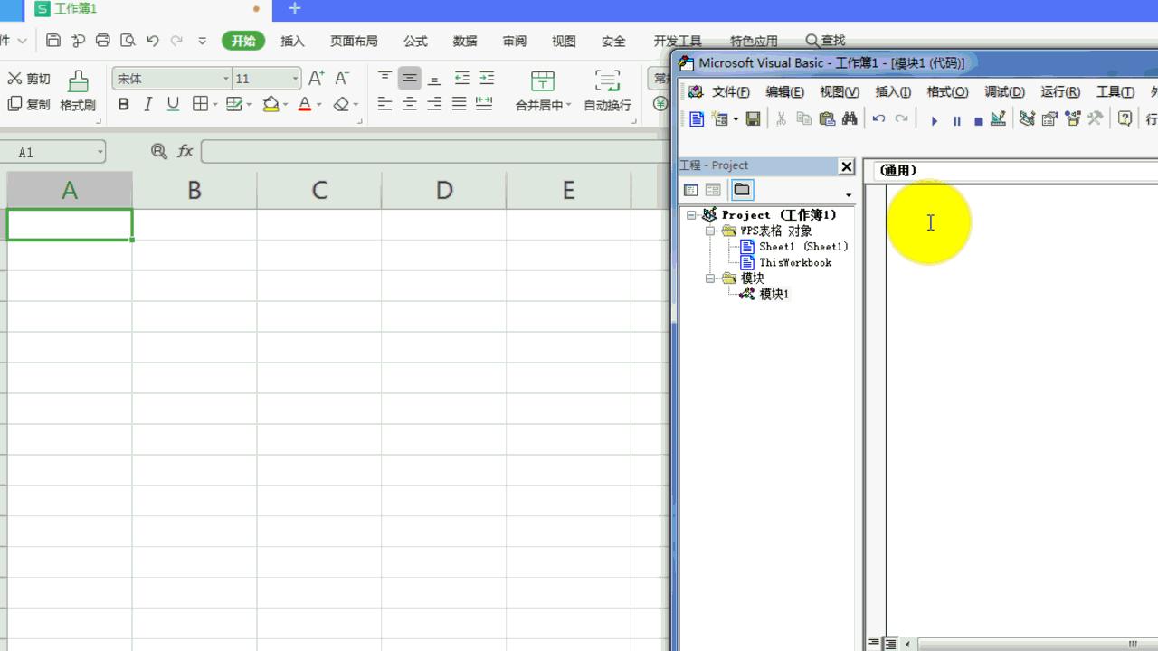
Task: Open print preview in the WPS toolbar
Action: pyautogui.click(x=128, y=41)
